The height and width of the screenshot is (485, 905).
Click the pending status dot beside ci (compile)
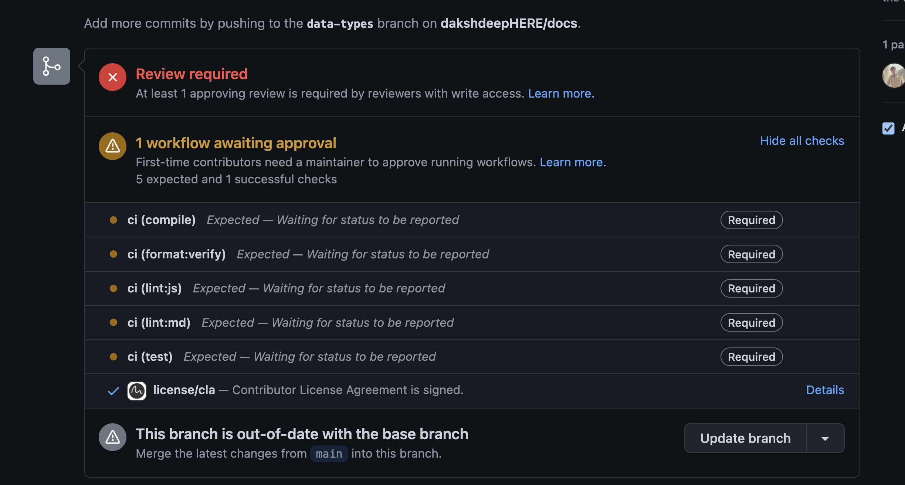(114, 220)
